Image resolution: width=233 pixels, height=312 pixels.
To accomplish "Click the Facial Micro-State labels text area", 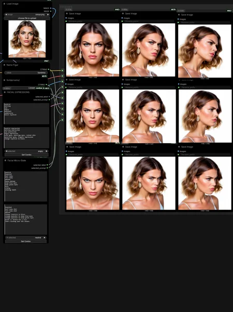I will coord(26,186).
